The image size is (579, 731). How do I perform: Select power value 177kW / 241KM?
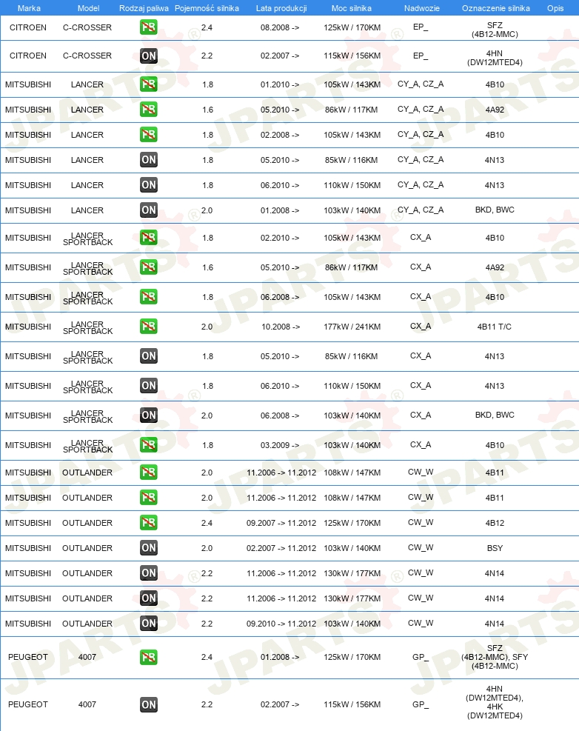[352, 327]
